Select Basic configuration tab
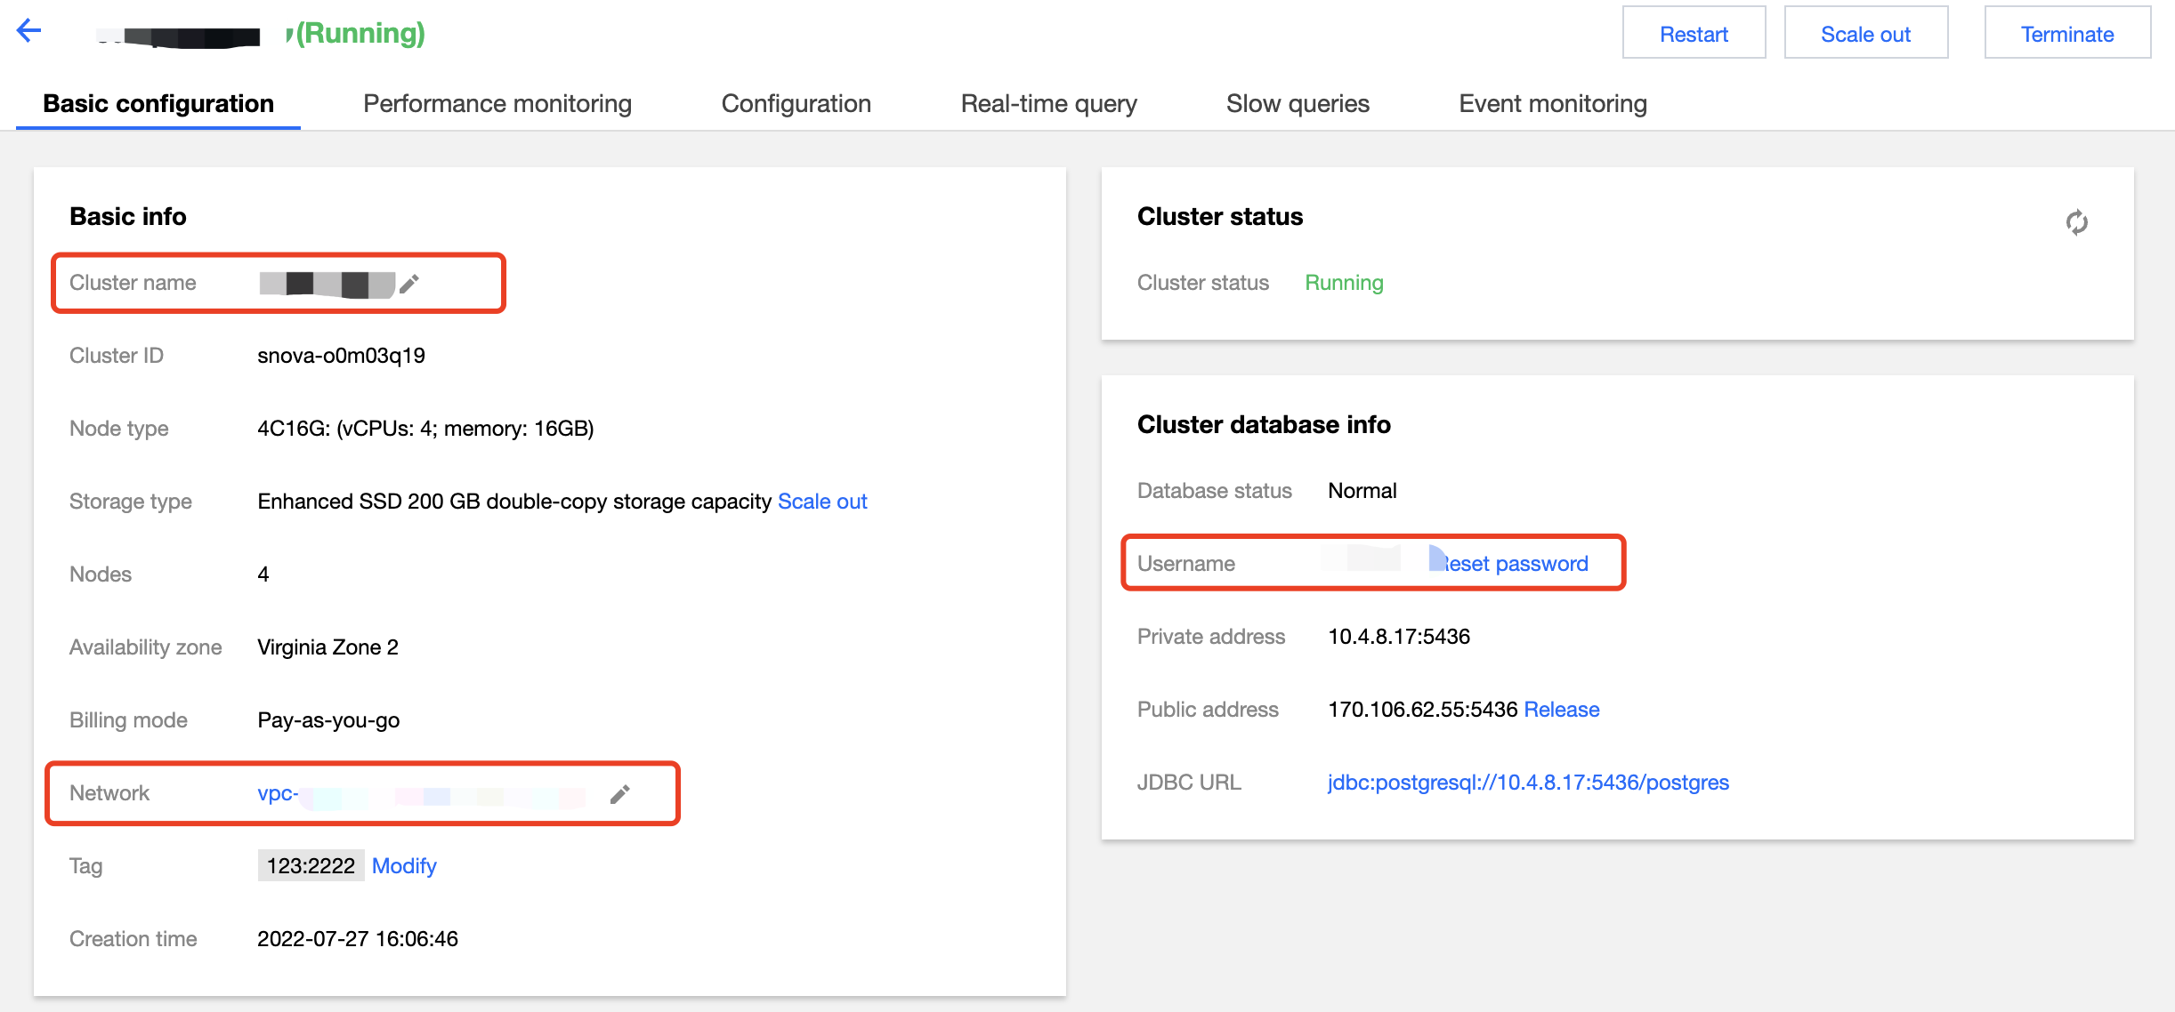The image size is (2175, 1012). pyautogui.click(x=158, y=104)
